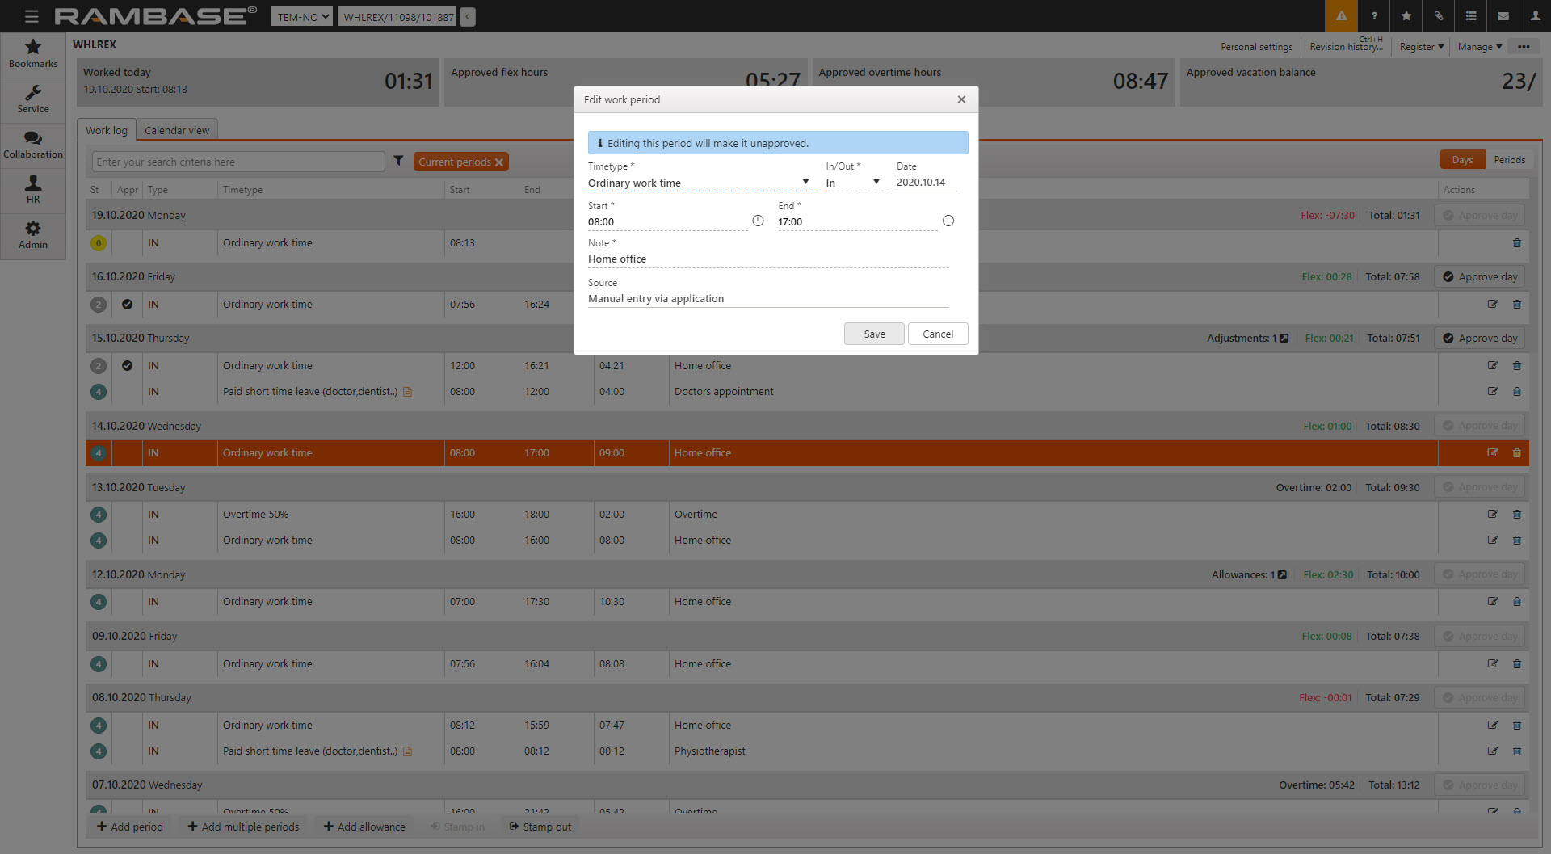Open the Manage menu
This screenshot has height=854, width=1551.
[1479, 47]
